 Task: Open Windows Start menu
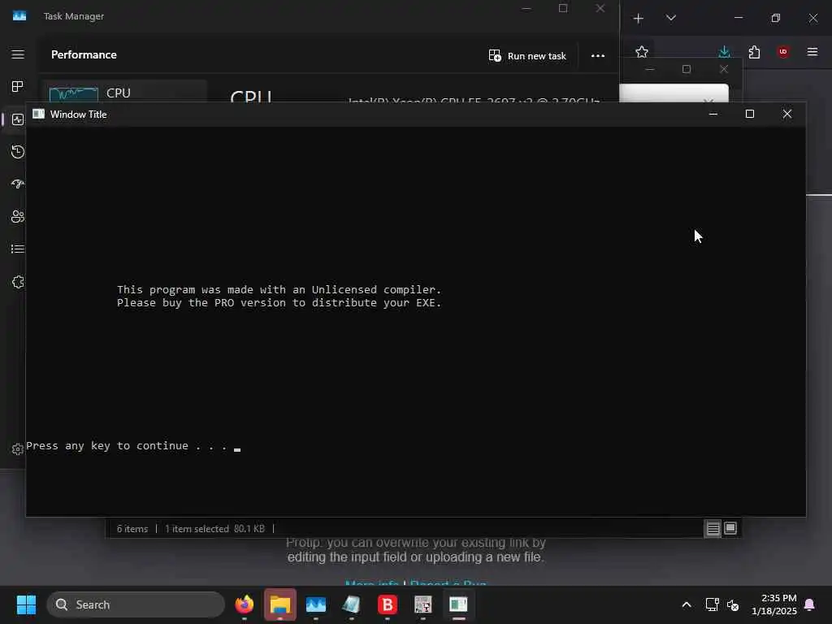pyautogui.click(x=26, y=604)
